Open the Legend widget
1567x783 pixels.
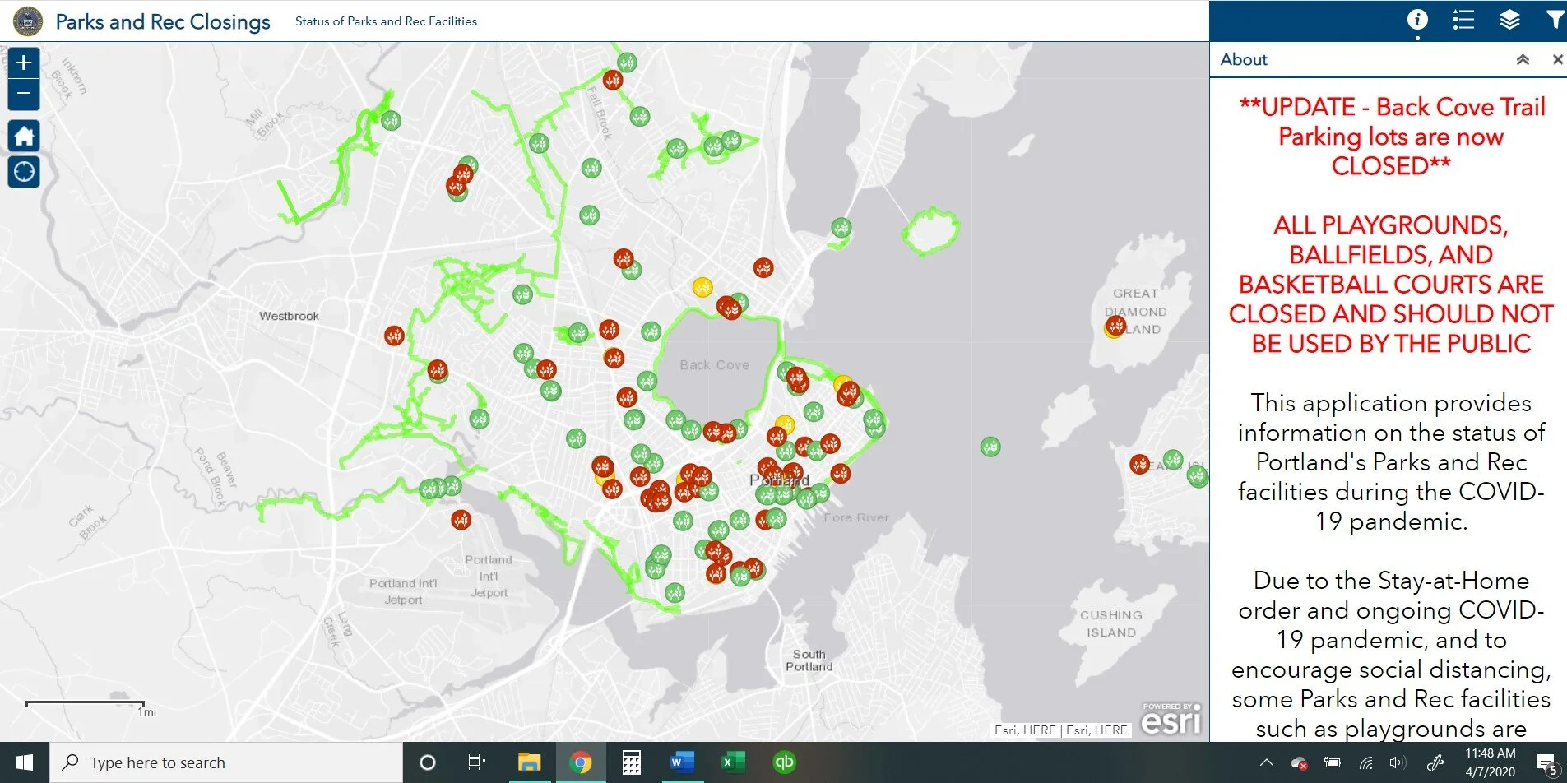click(1463, 20)
